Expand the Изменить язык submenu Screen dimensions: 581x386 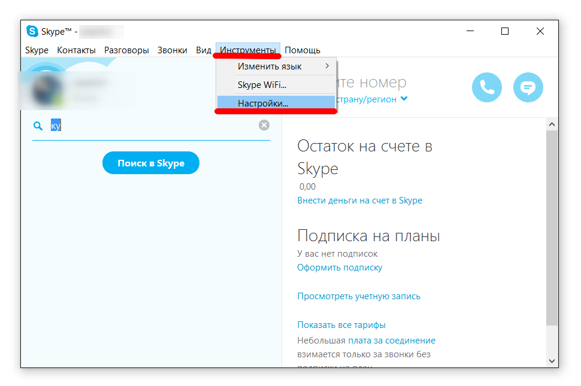276,66
